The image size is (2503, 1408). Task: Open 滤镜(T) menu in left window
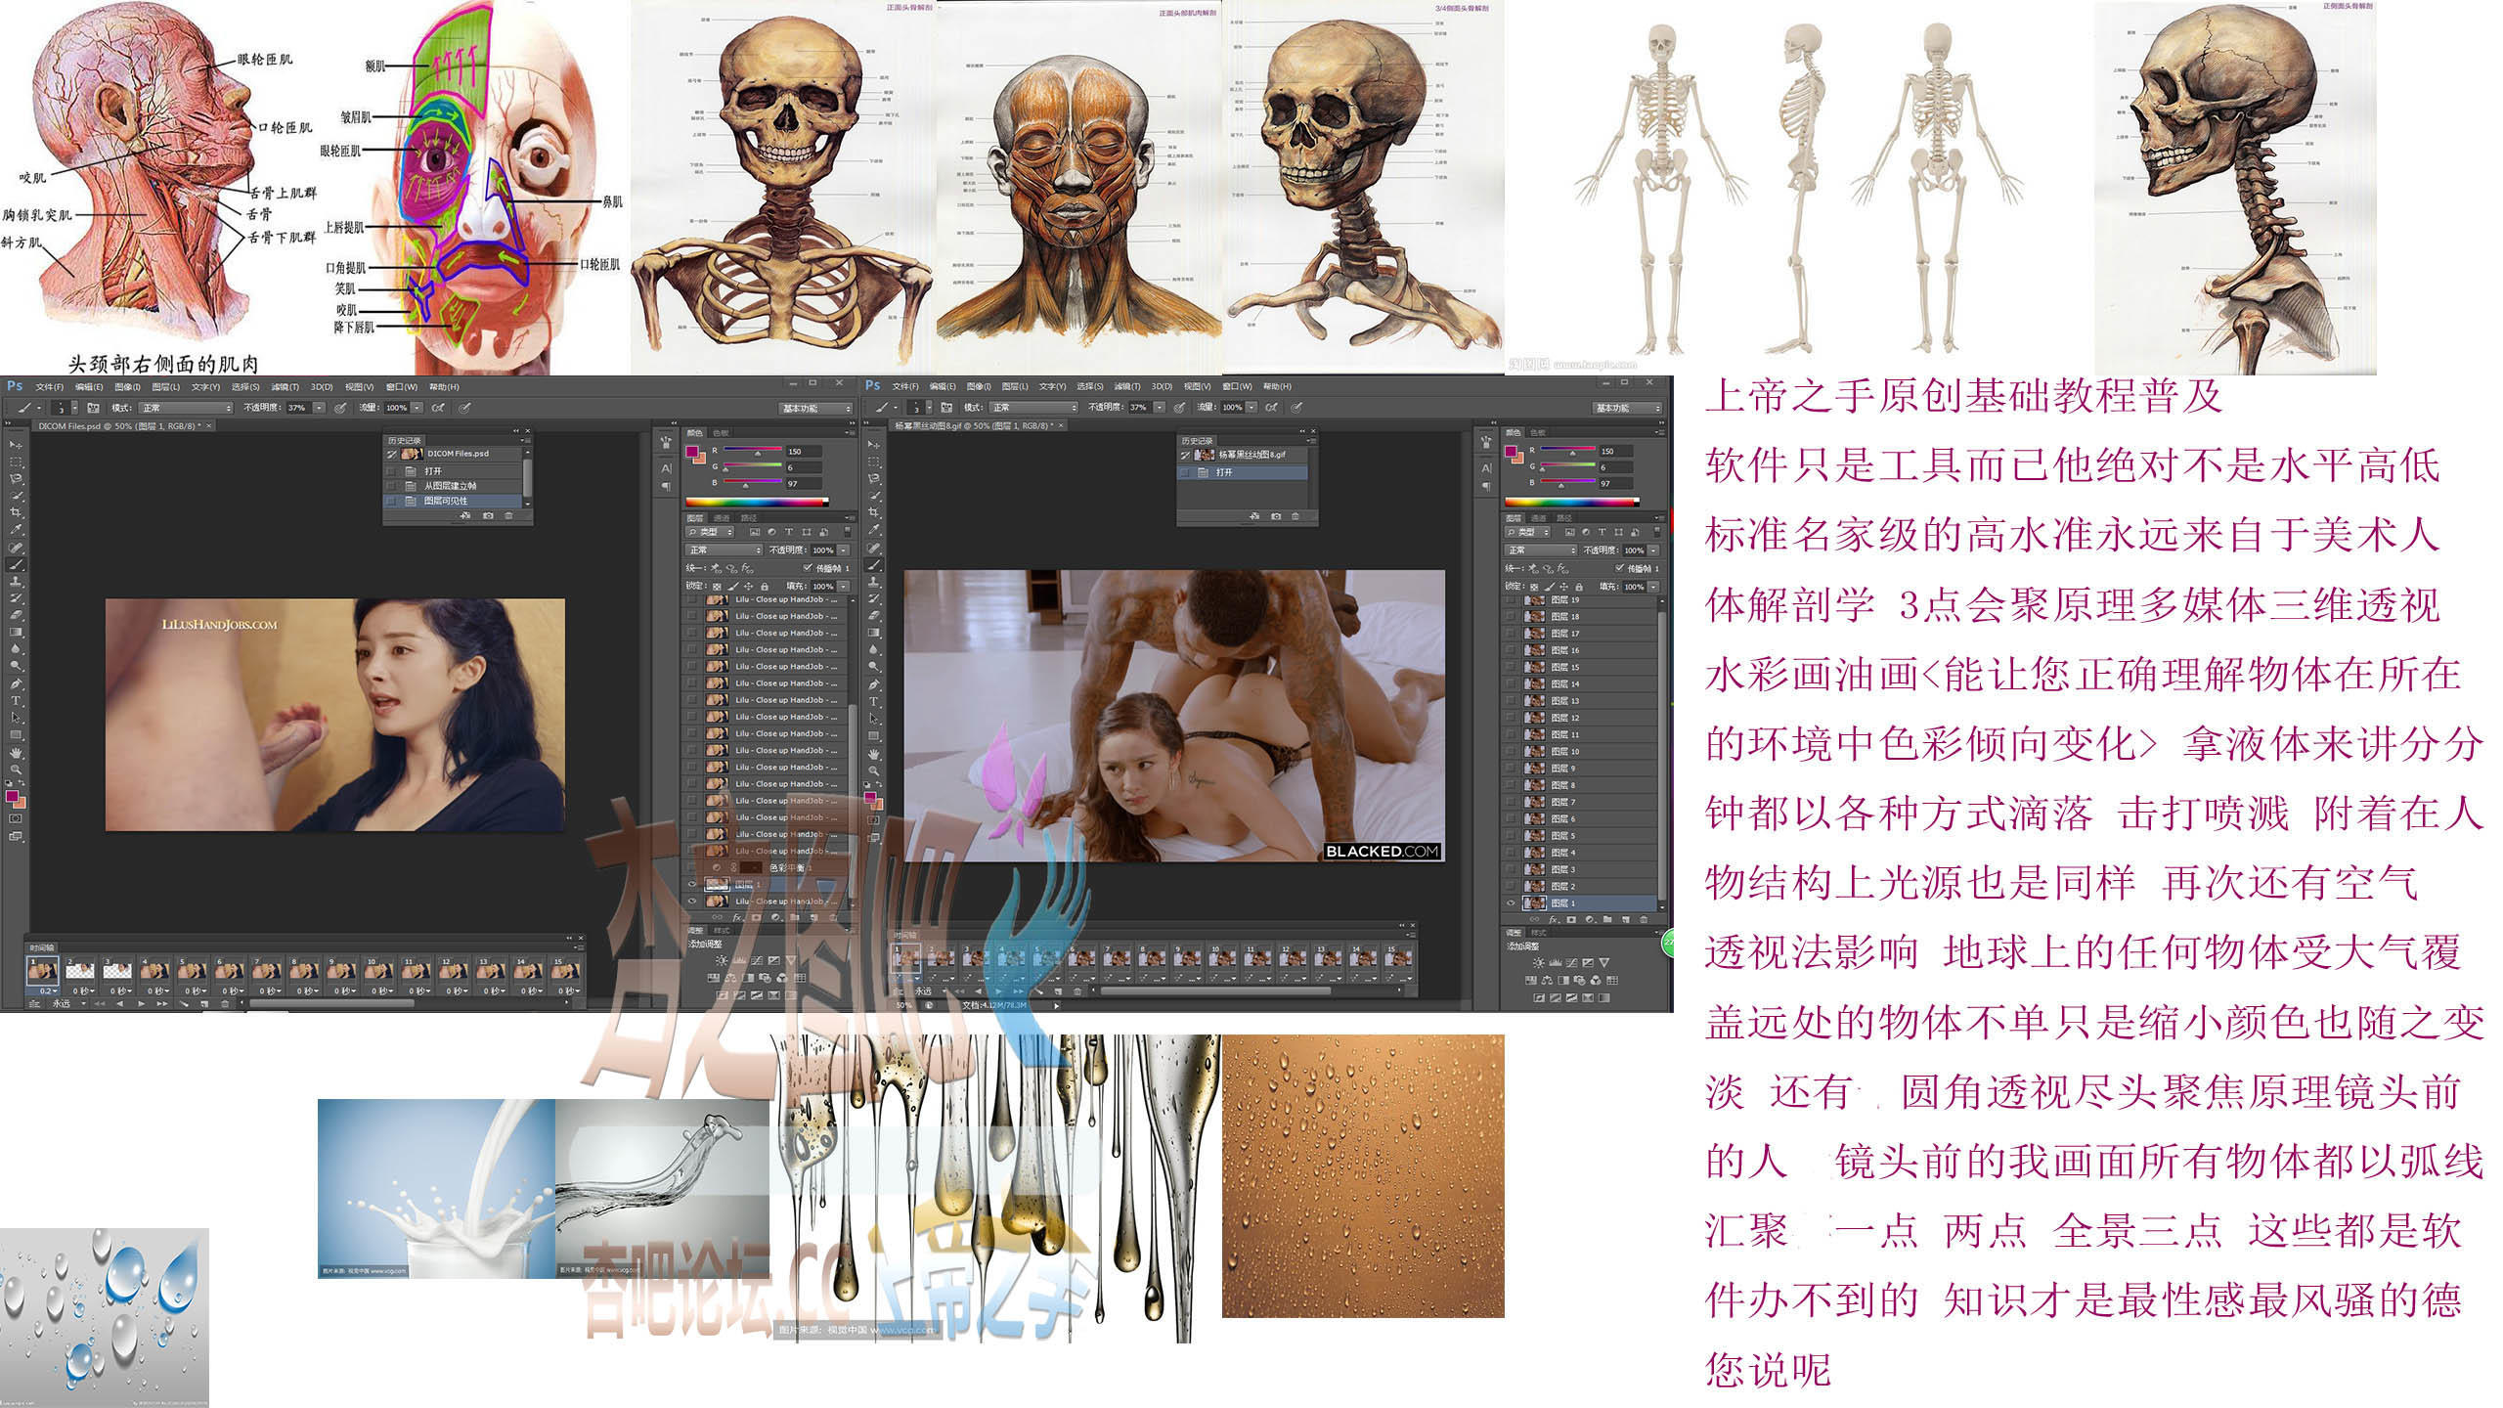[285, 387]
